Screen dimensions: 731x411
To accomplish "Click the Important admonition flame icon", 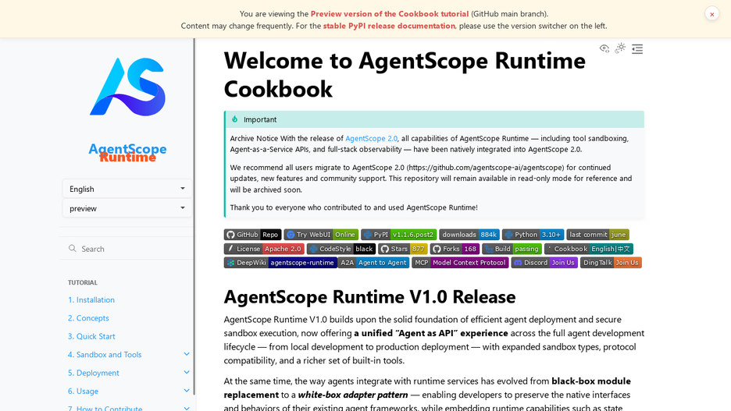I will pyautogui.click(x=234, y=119).
